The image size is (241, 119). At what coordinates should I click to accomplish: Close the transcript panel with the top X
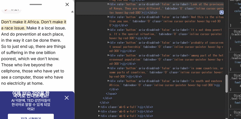click(x=67, y=5)
